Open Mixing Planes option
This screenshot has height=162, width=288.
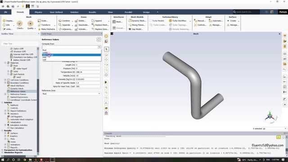137,25
